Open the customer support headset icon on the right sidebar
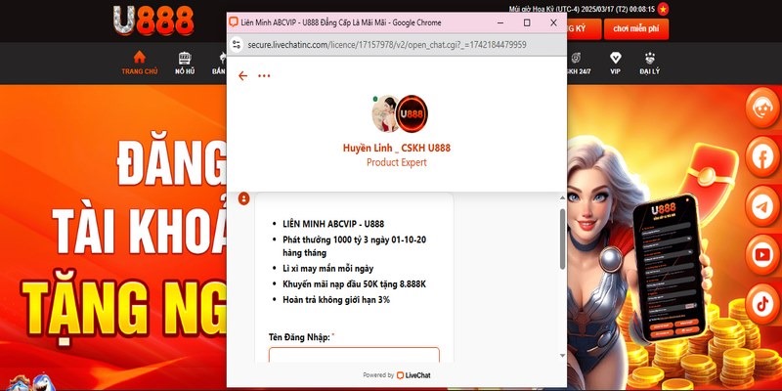782x391 pixels. click(x=762, y=108)
